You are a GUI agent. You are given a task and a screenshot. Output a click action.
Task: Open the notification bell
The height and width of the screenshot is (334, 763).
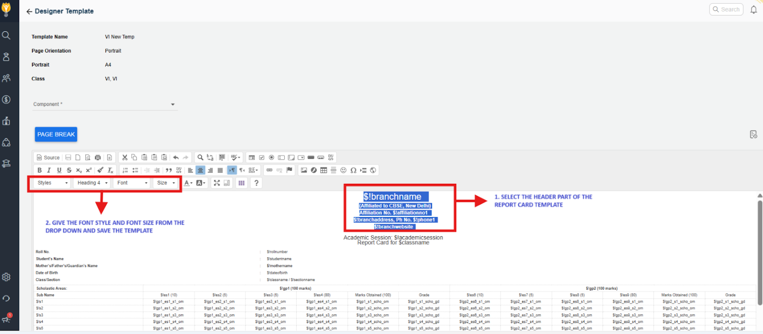point(753,10)
